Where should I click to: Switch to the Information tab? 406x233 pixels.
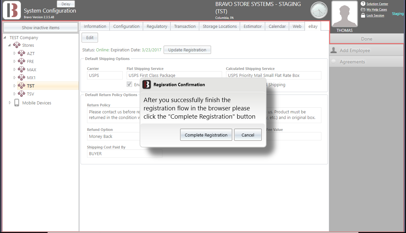(x=95, y=26)
